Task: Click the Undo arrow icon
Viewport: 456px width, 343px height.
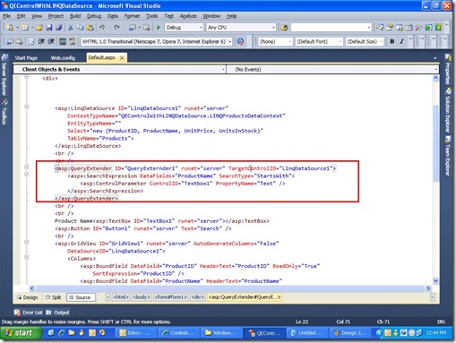Action: click(102, 28)
